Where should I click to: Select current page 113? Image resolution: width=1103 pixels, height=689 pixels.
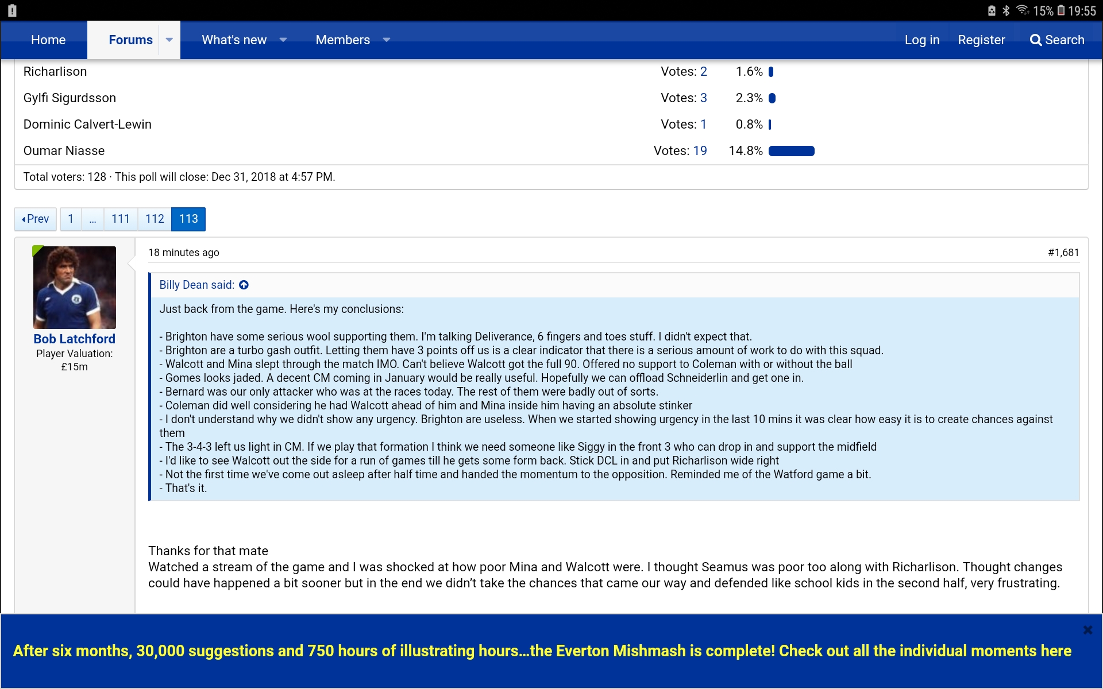click(x=188, y=219)
